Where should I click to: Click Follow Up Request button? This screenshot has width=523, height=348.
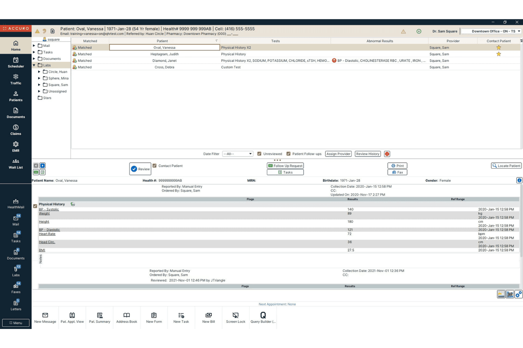pos(285,166)
